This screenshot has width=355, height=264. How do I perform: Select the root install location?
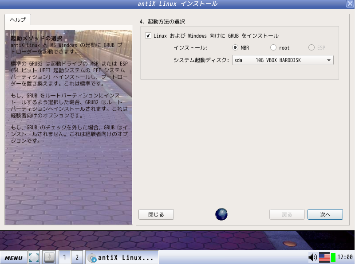click(x=273, y=47)
